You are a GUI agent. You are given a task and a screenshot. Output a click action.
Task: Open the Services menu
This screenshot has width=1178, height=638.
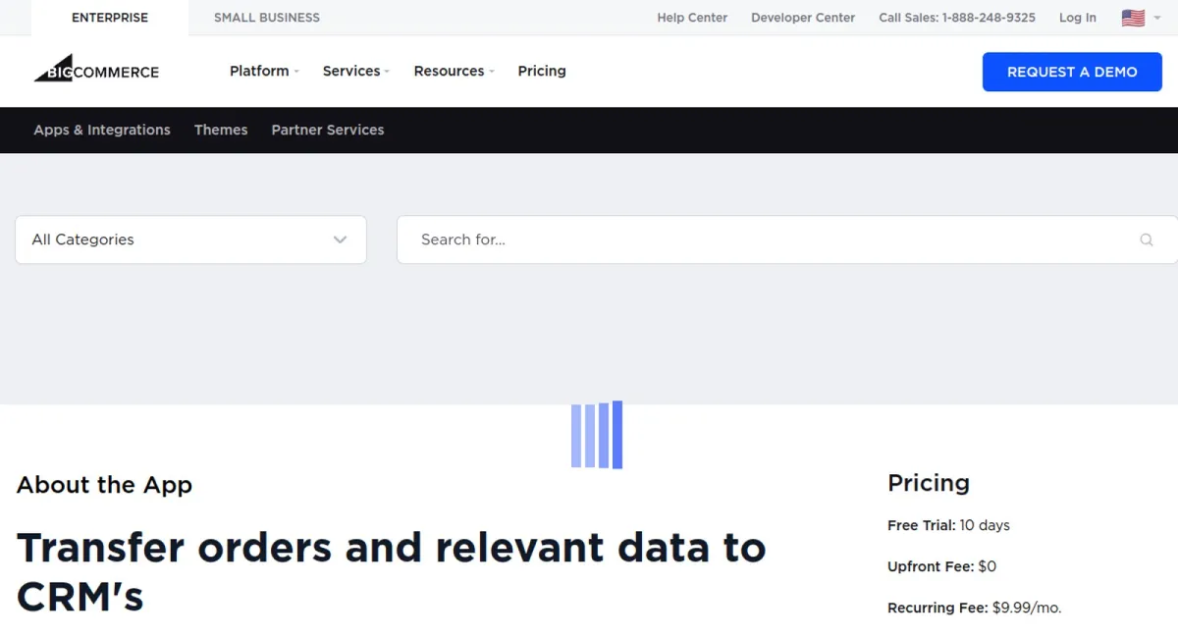(356, 71)
